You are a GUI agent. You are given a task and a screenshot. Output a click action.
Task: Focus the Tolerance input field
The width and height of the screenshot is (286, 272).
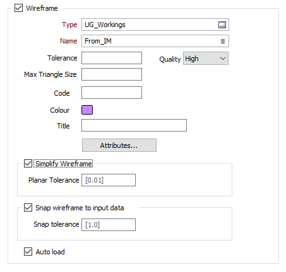(x=112, y=58)
